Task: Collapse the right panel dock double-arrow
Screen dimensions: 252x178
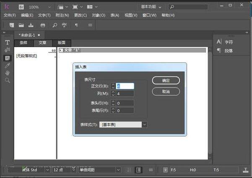Action: pyautogui.click(x=247, y=32)
